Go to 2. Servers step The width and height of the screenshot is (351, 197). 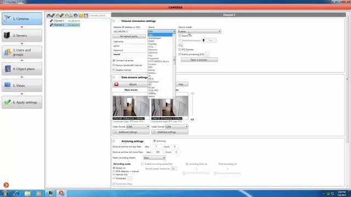pyautogui.click(x=22, y=36)
